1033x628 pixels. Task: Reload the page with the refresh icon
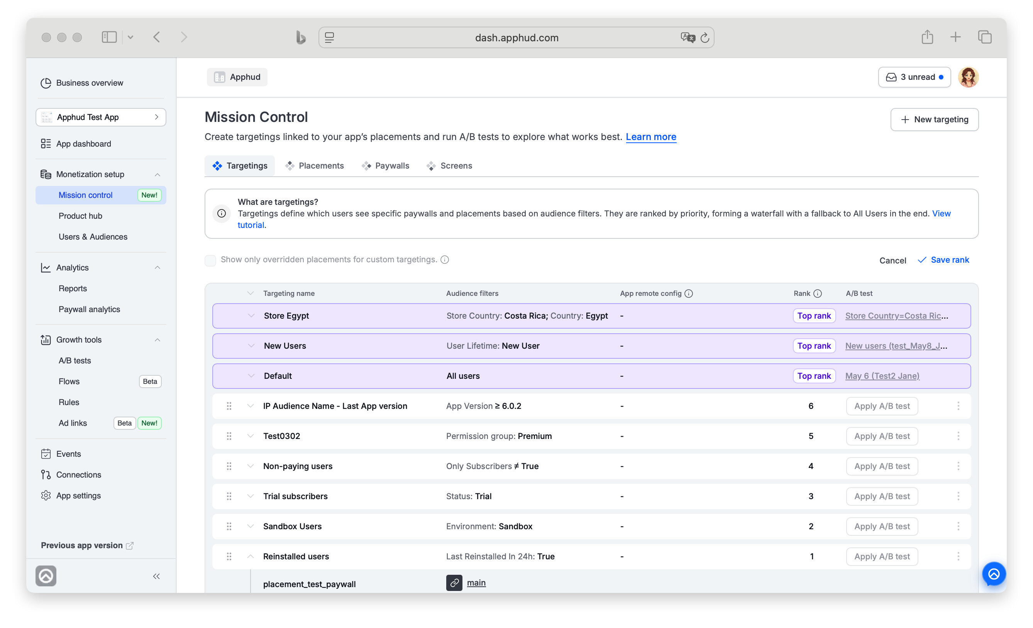(x=705, y=38)
